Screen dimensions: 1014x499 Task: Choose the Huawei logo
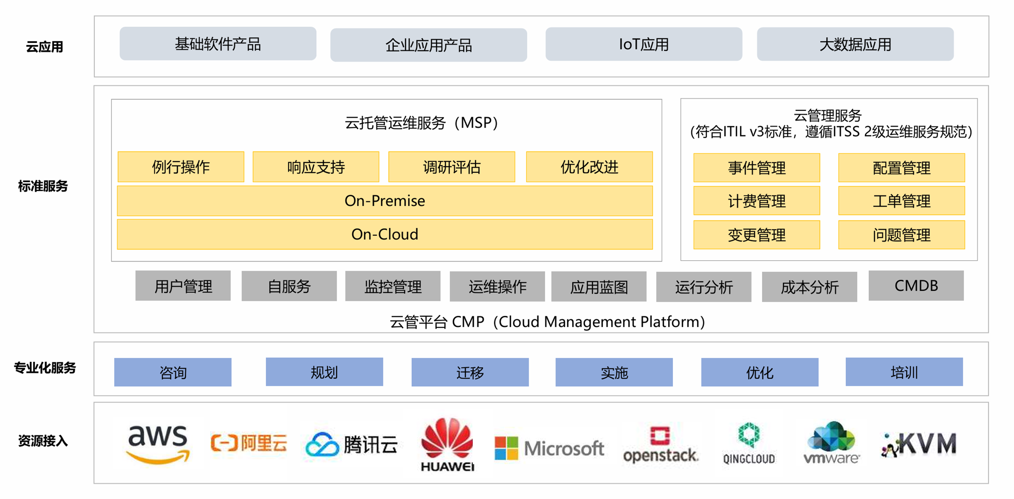pos(447,444)
